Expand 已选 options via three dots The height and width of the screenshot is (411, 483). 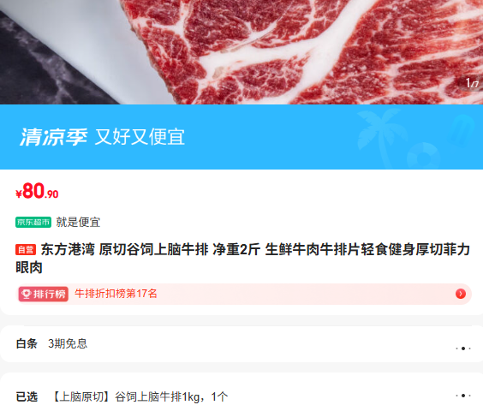tap(463, 396)
